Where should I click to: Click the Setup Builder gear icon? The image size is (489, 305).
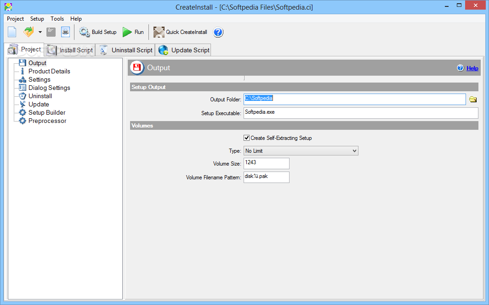[22, 113]
